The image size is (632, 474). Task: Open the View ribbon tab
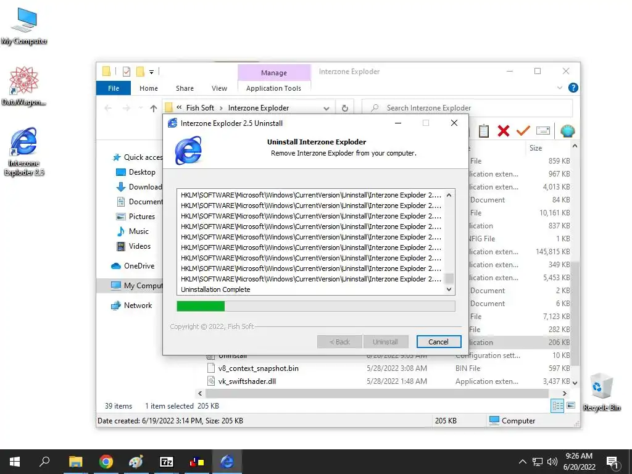pos(219,88)
